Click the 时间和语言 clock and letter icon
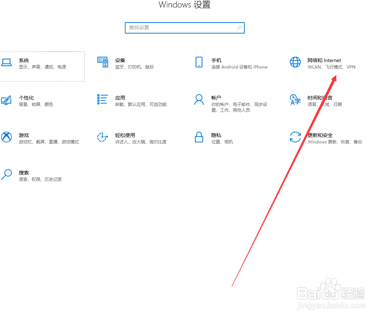The image size is (387, 319). pos(295,100)
